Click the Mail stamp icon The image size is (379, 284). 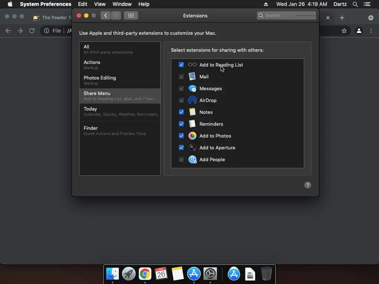pyautogui.click(x=192, y=76)
